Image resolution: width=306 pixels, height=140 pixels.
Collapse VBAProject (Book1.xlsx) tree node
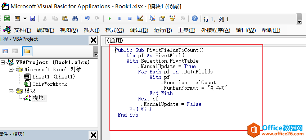3,62
